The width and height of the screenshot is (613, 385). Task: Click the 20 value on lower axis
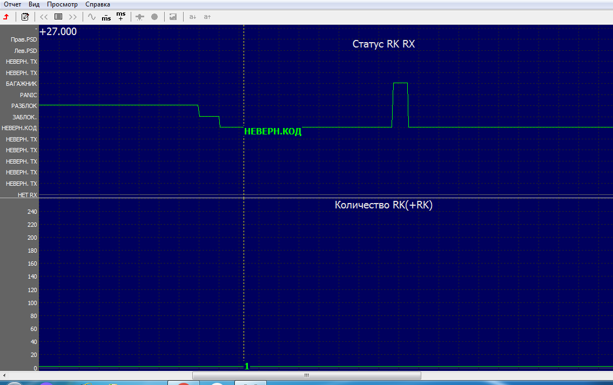point(33,355)
